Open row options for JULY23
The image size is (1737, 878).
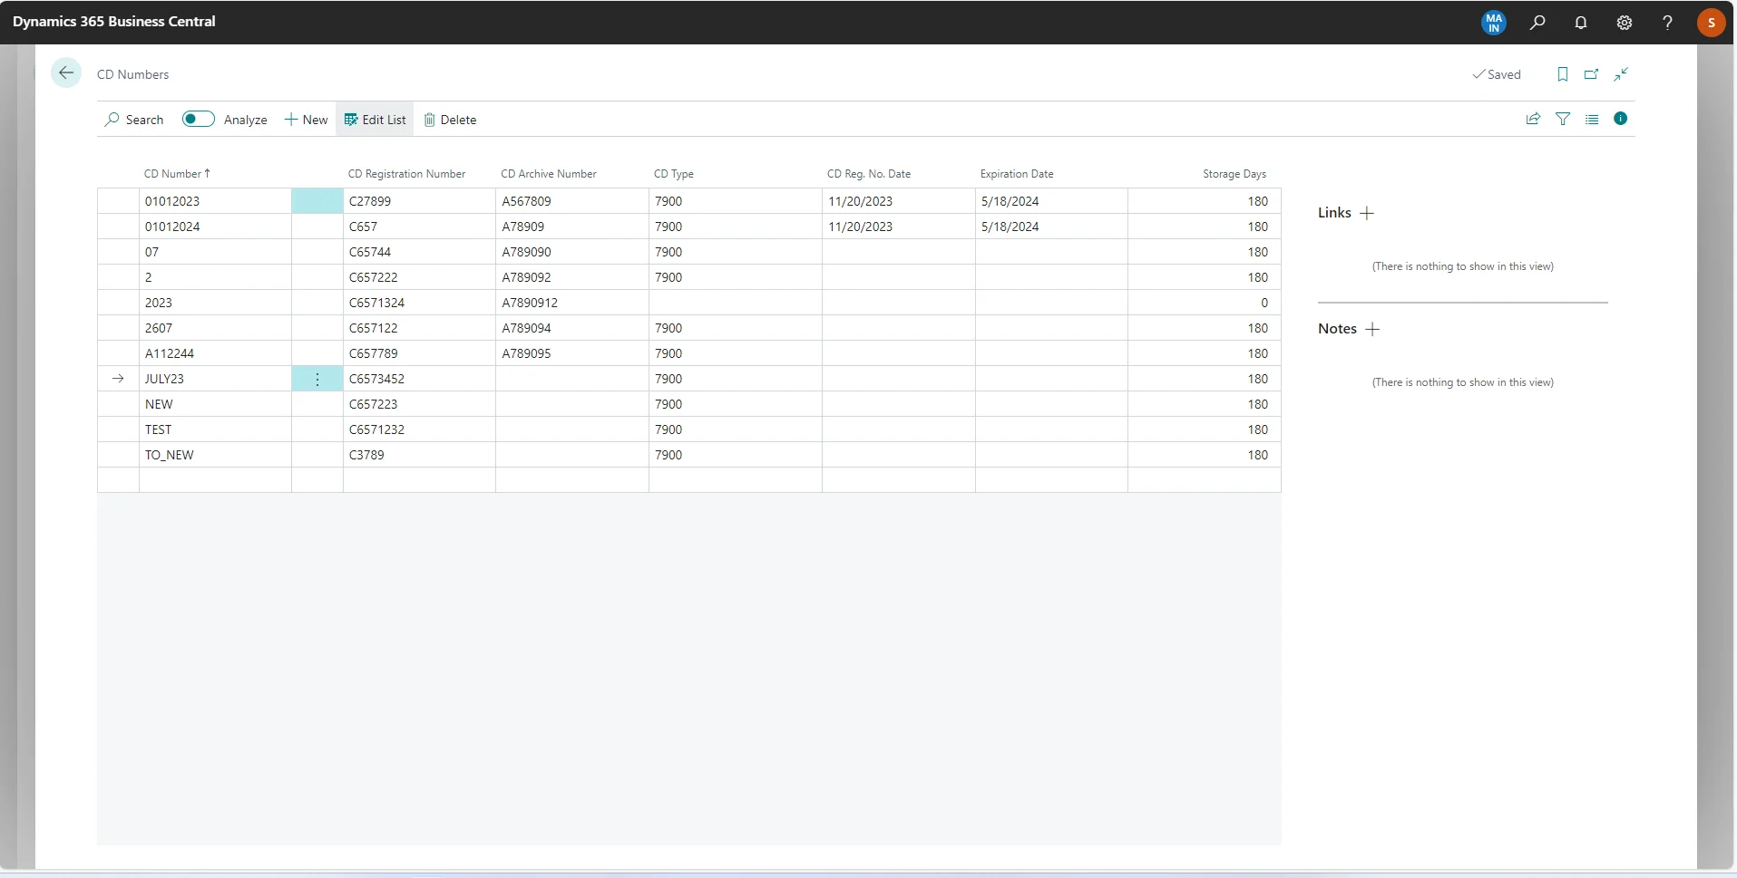[317, 380]
